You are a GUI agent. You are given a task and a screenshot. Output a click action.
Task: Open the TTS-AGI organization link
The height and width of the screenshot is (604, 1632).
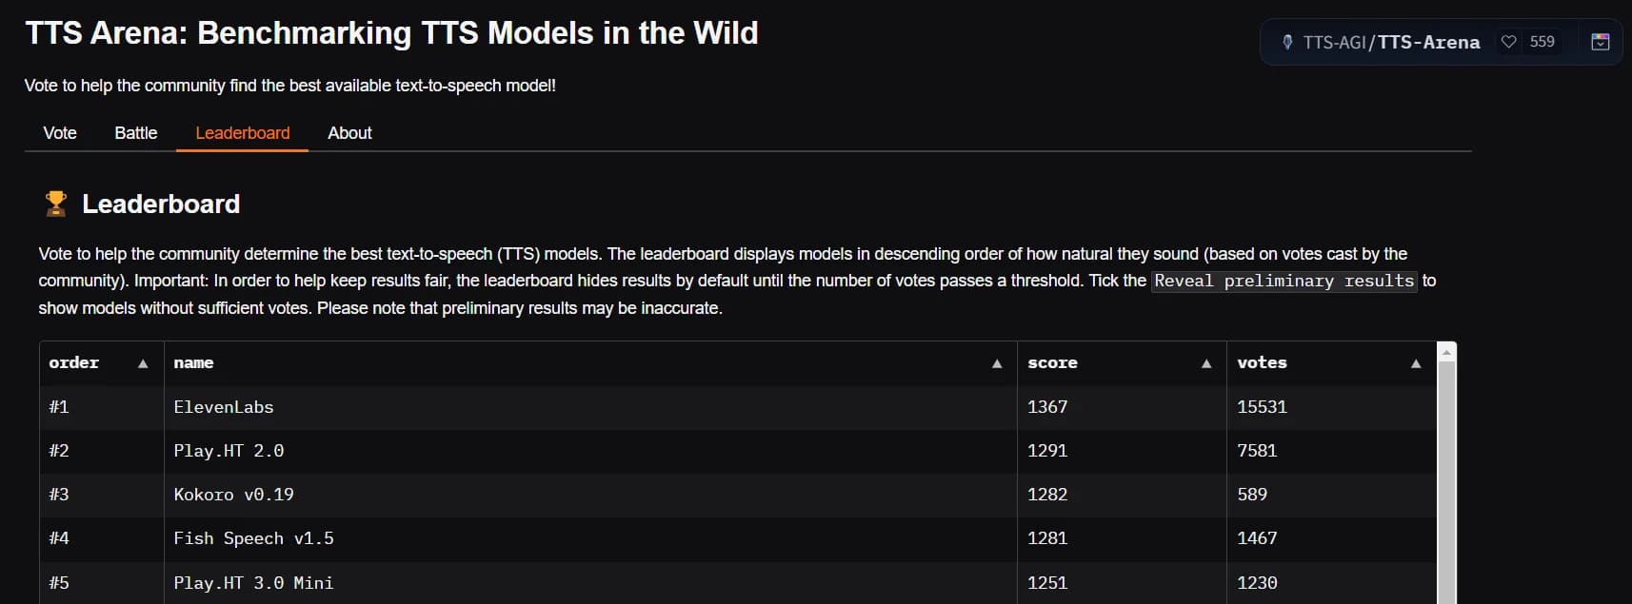pos(1334,42)
